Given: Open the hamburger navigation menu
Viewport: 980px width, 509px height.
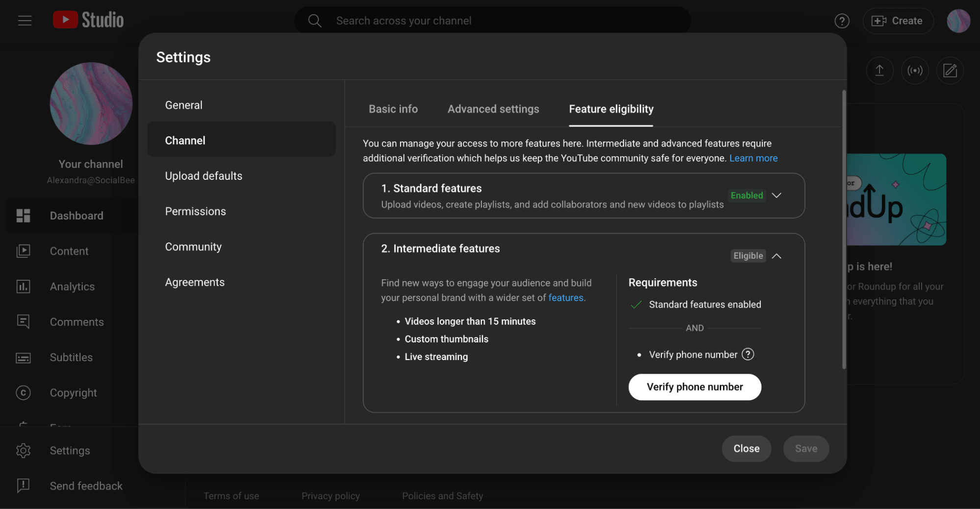Looking at the screenshot, I should (25, 21).
